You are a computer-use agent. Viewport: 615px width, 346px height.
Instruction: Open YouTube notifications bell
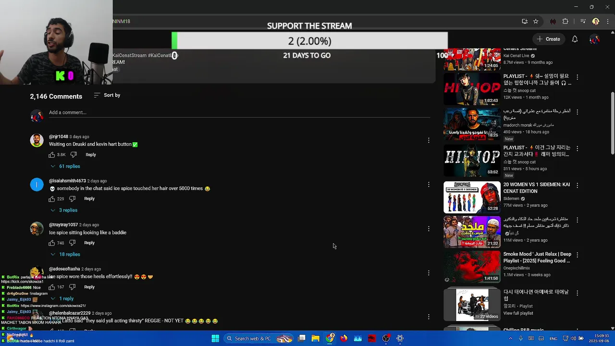point(575,39)
